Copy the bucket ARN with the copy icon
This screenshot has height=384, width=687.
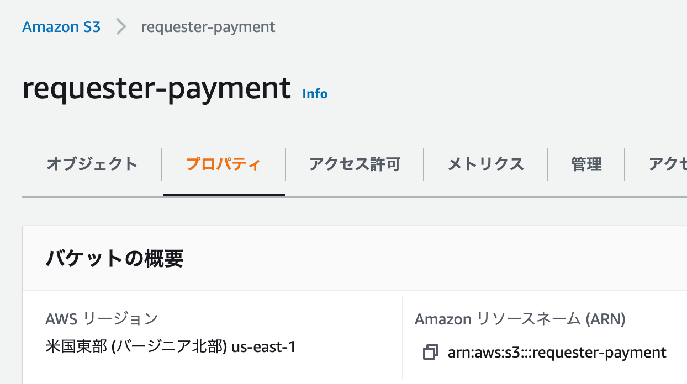tap(430, 352)
